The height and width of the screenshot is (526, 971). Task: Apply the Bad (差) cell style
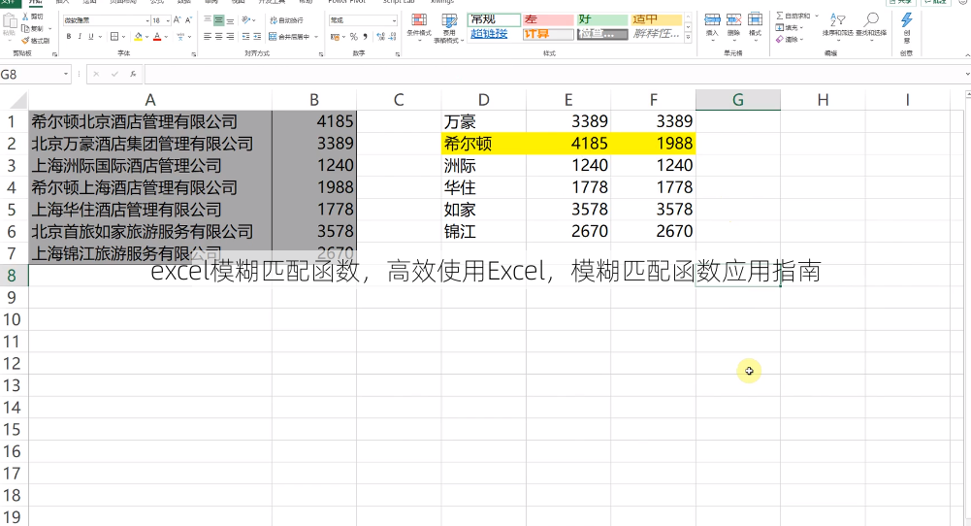(547, 19)
